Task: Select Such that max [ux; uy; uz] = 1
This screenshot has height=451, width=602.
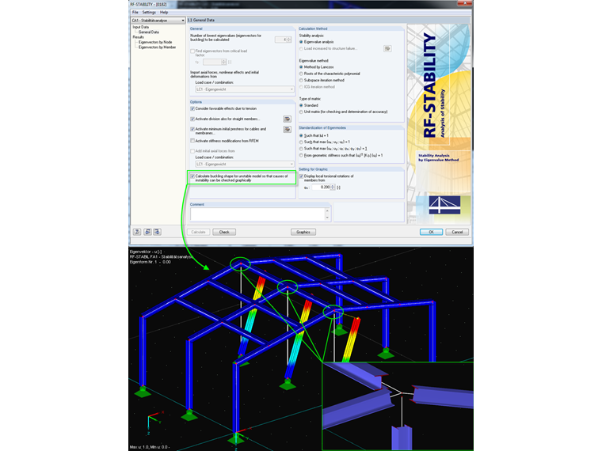Action: coord(301,142)
